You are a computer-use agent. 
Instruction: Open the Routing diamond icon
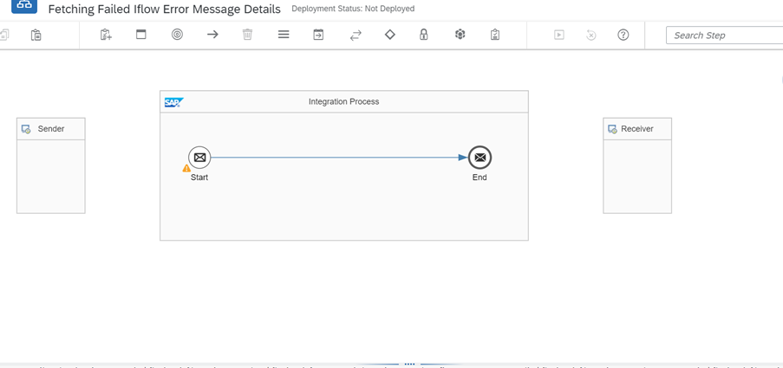click(x=390, y=35)
